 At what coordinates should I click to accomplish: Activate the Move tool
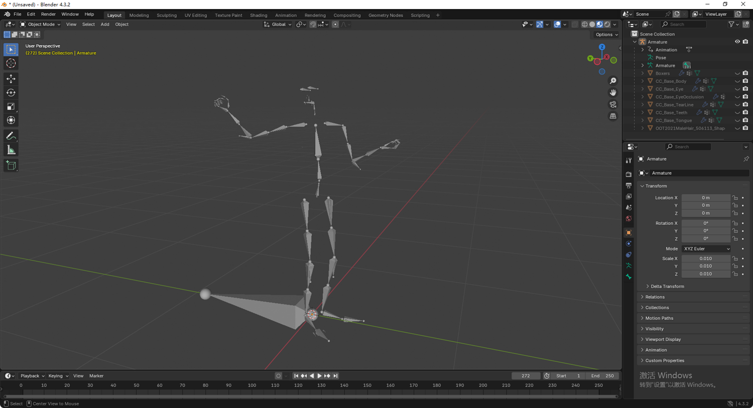(11, 79)
